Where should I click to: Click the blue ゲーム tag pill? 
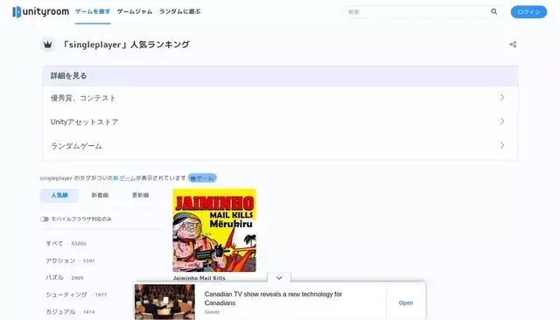point(202,178)
